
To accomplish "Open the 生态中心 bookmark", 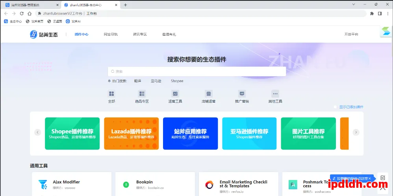I will tap(13, 22).
